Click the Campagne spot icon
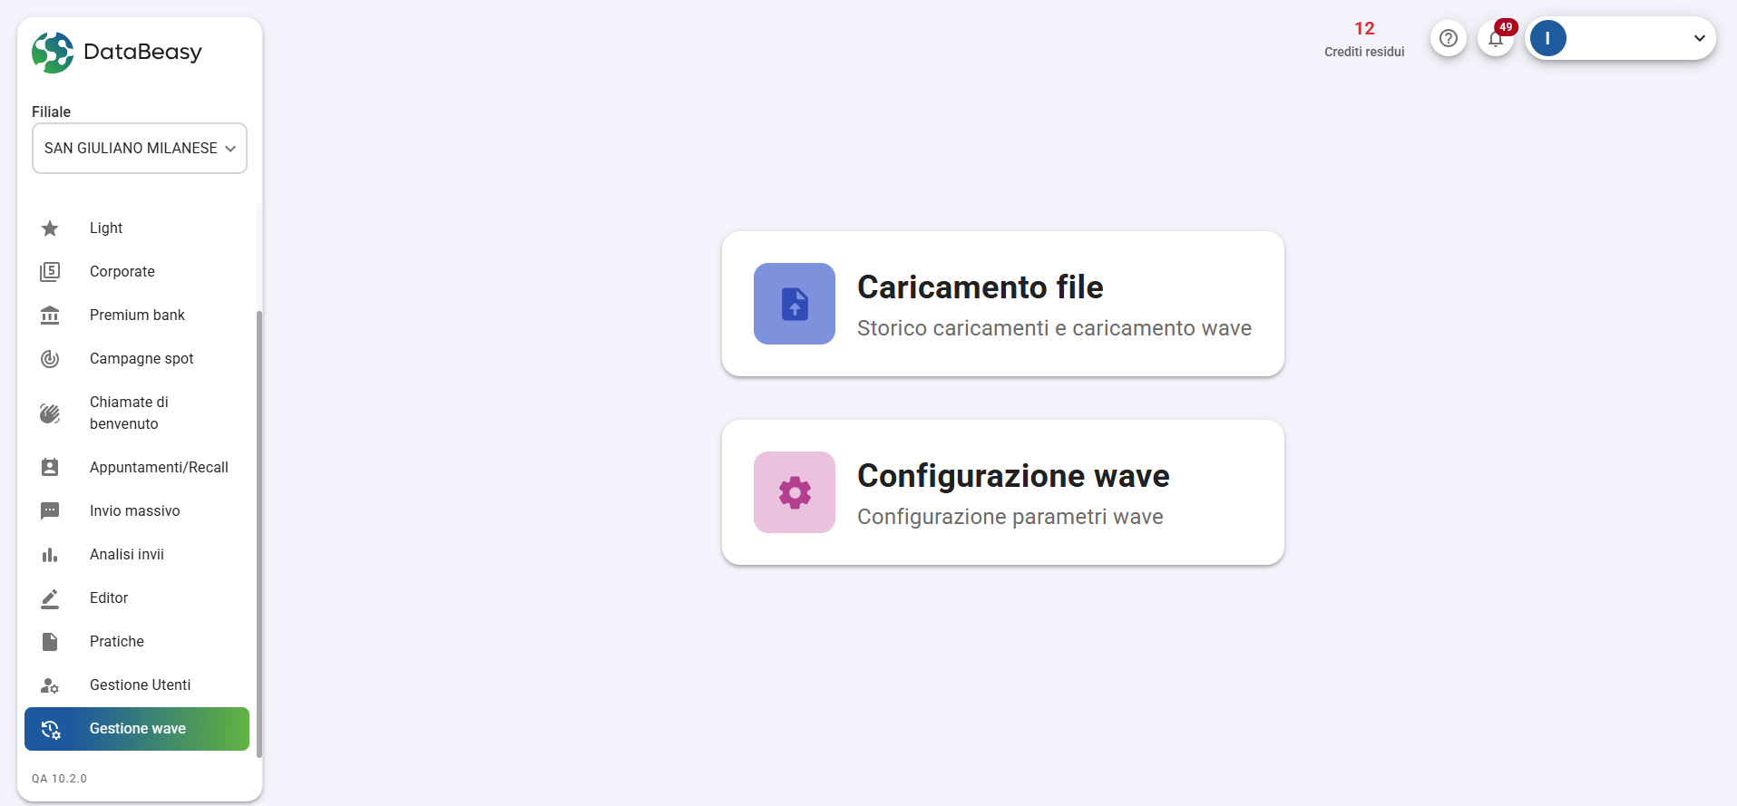Viewport: 1737px width, 806px height. (49, 358)
